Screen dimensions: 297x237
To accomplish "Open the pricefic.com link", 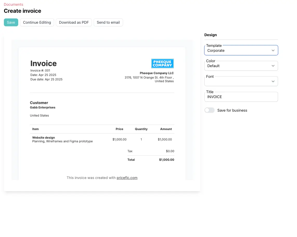I will click(127, 178).
